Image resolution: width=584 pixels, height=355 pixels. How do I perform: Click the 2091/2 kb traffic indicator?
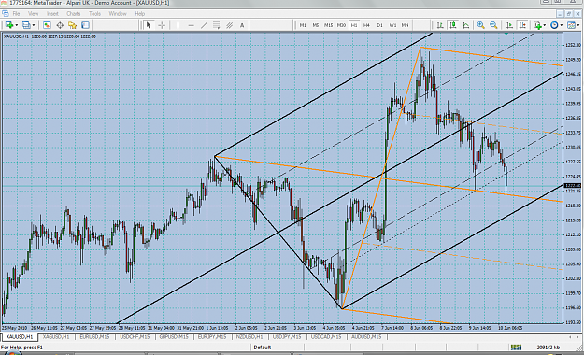pos(548,348)
